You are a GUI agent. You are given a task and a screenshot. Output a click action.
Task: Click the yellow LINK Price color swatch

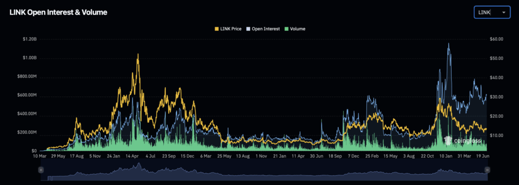tap(217, 29)
